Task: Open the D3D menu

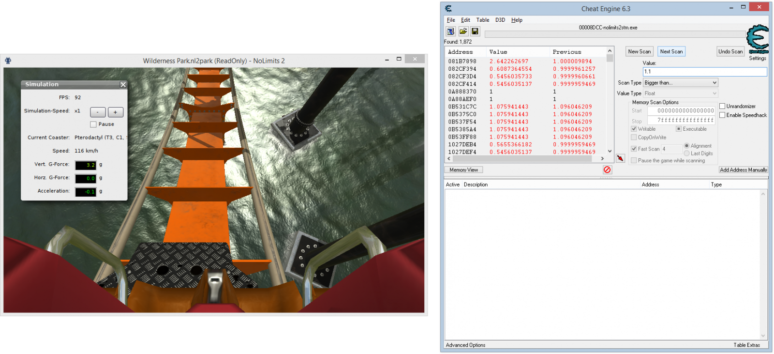Action: (500, 20)
